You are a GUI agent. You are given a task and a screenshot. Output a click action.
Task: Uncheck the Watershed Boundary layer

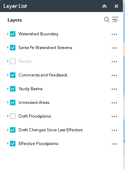(13, 34)
